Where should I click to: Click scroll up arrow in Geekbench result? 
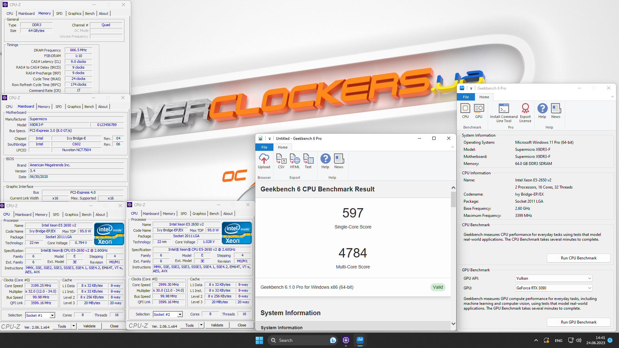453,188
